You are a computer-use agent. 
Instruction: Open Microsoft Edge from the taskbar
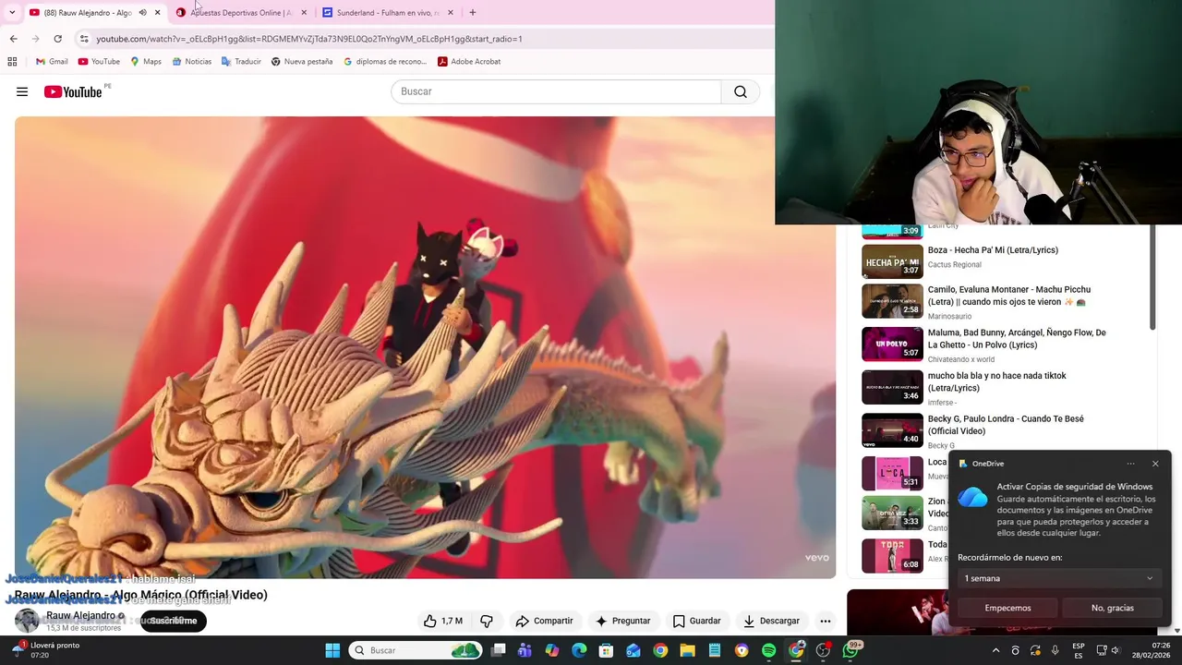579,650
